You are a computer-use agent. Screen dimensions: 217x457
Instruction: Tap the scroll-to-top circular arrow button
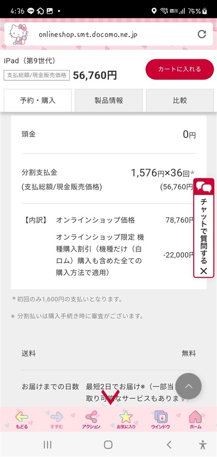point(189,386)
